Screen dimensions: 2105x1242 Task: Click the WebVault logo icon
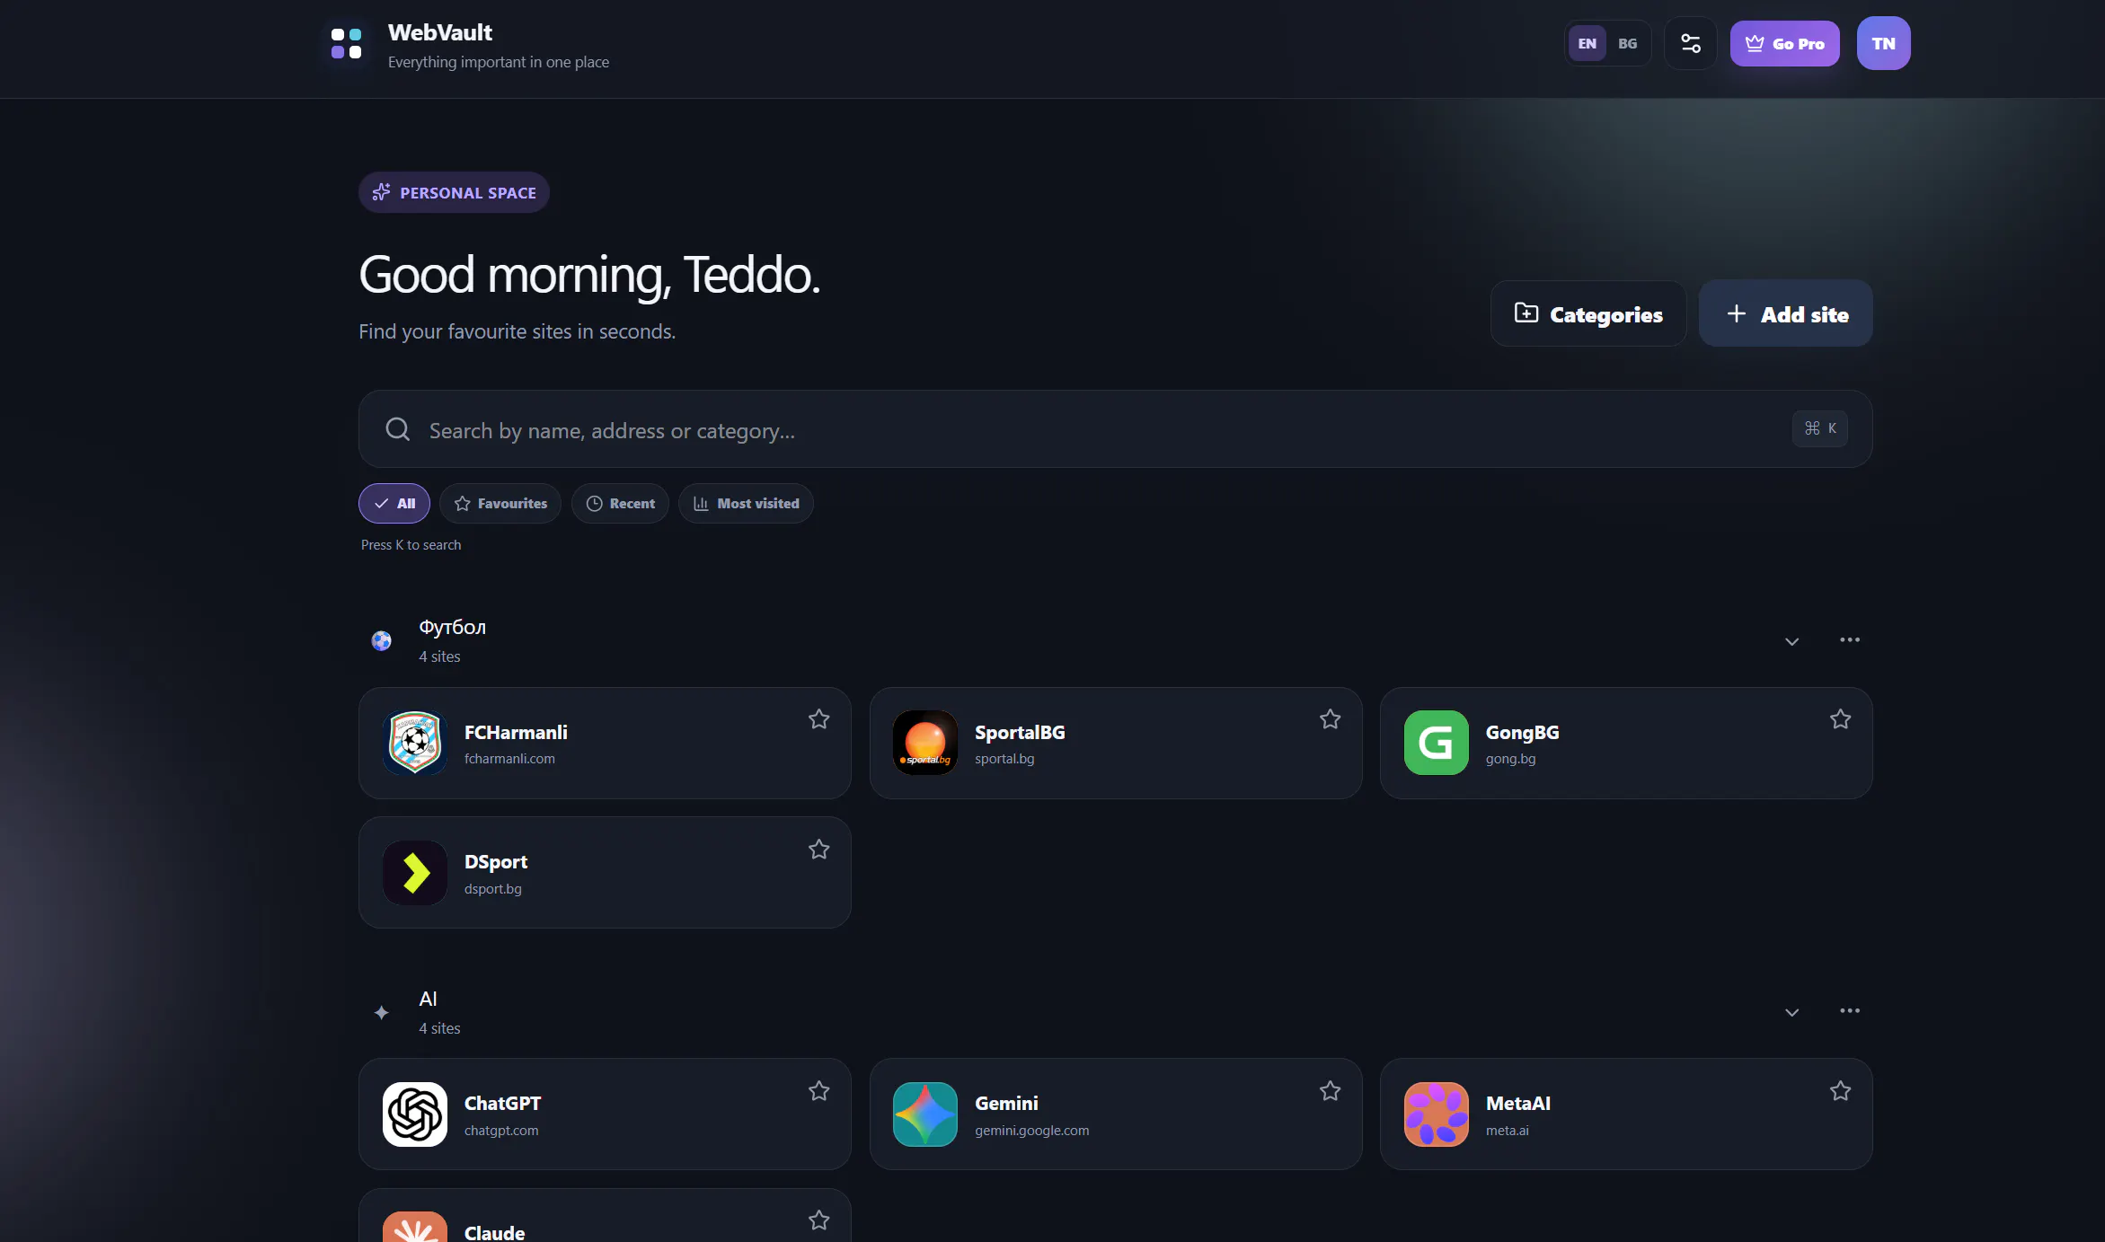click(346, 43)
